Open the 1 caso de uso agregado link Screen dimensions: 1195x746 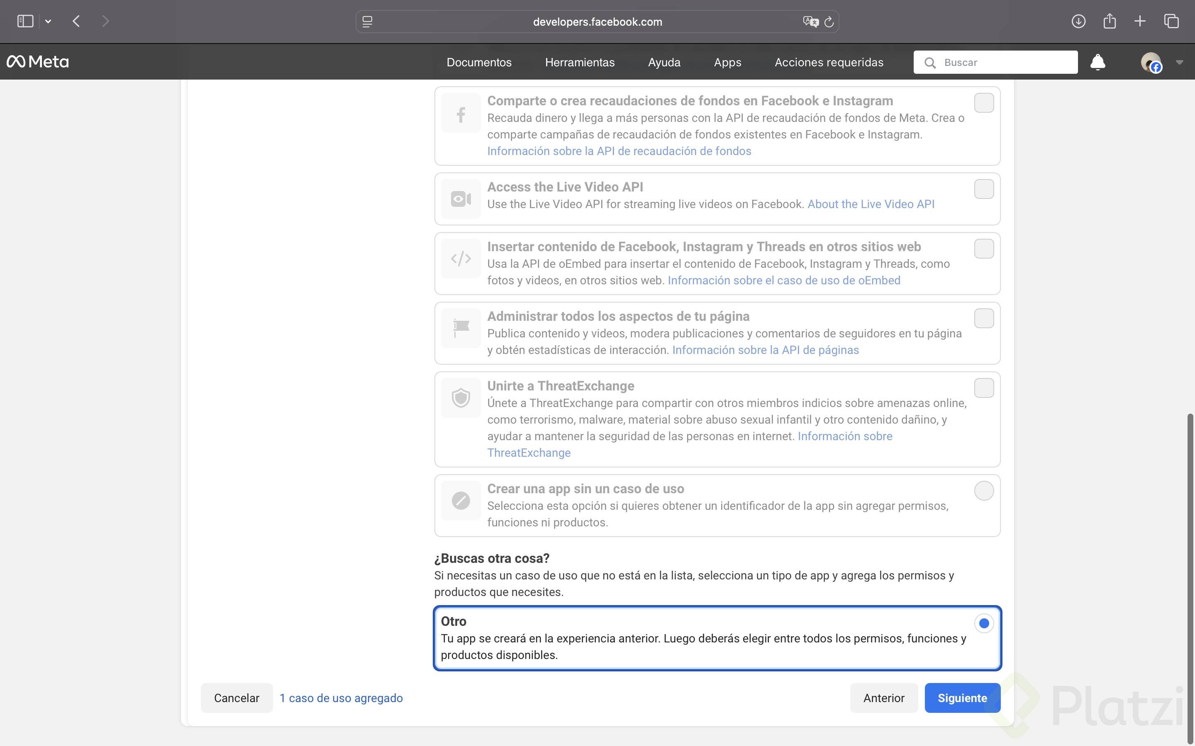[x=341, y=698]
